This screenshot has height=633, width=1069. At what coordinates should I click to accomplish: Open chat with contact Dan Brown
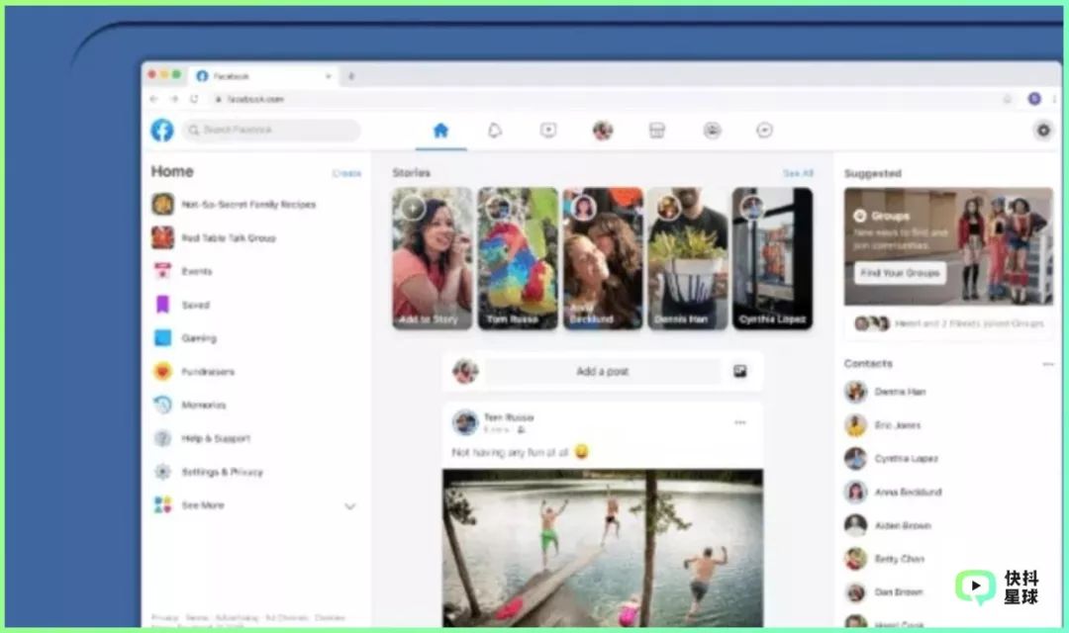pyautogui.click(x=884, y=592)
